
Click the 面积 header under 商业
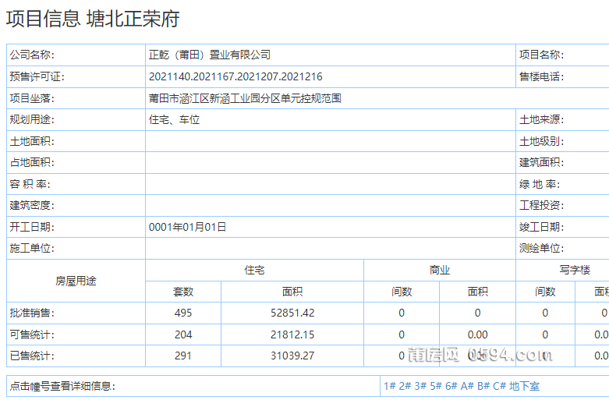point(478,292)
